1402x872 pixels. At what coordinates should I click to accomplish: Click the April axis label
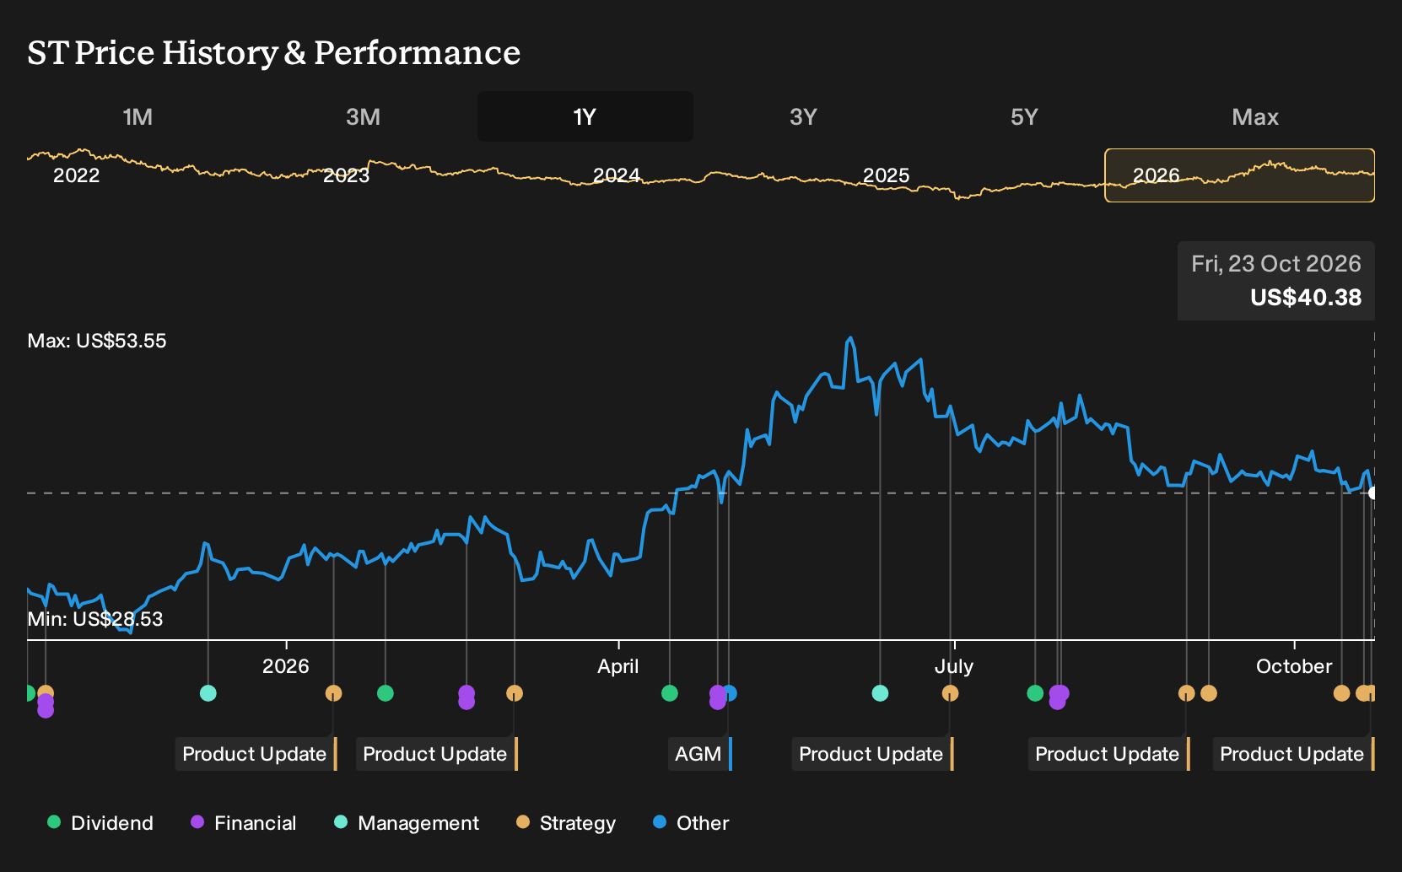[x=618, y=666]
